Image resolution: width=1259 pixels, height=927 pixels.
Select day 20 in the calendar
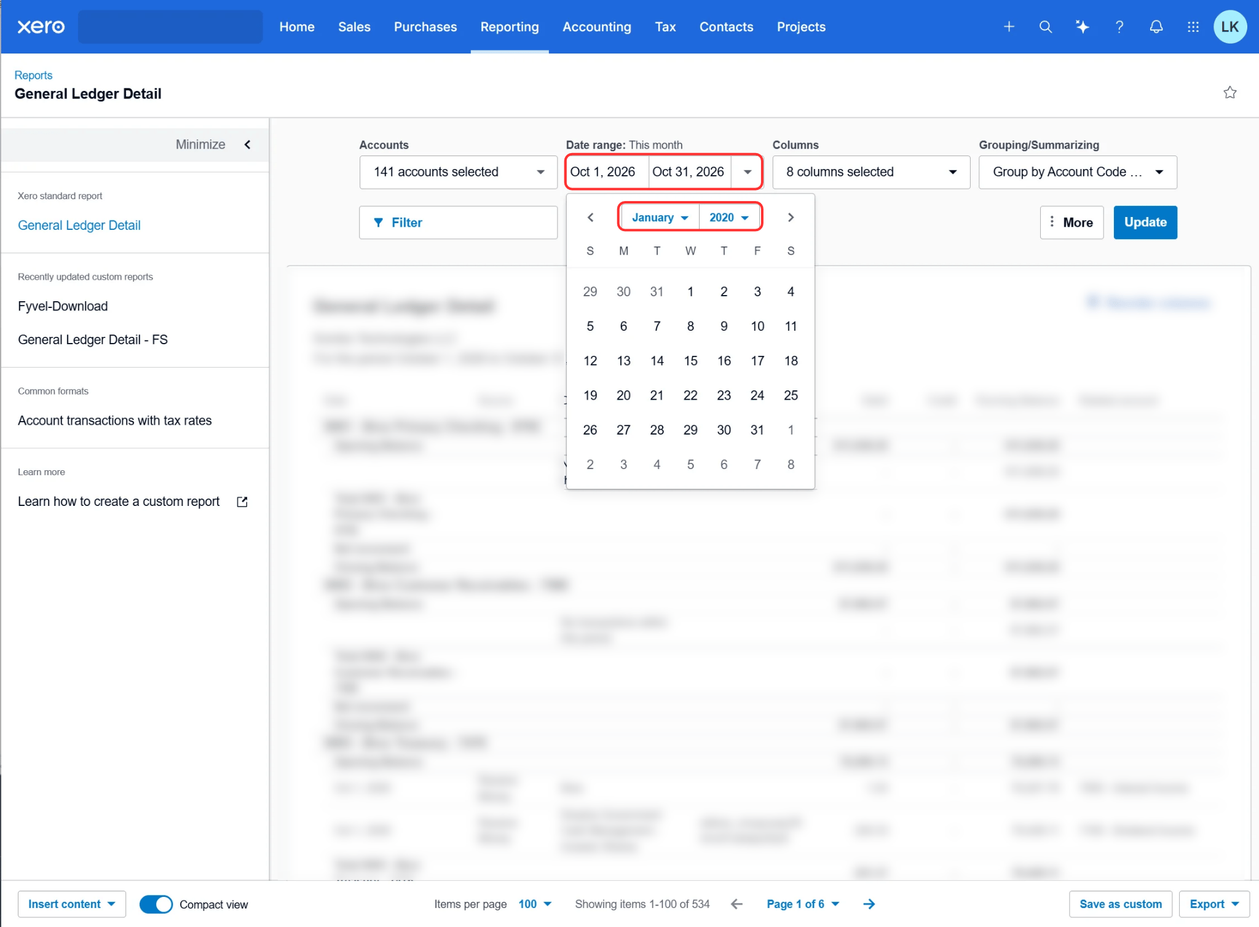click(x=623, y=395)
